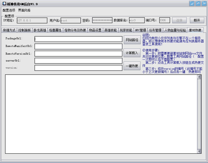
Task: Switch to the 怪物分布及热更 tab
Action: [x=75, y=30]
